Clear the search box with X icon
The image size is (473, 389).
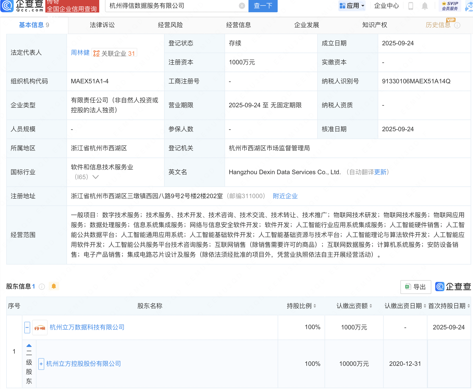coord(242,6)
